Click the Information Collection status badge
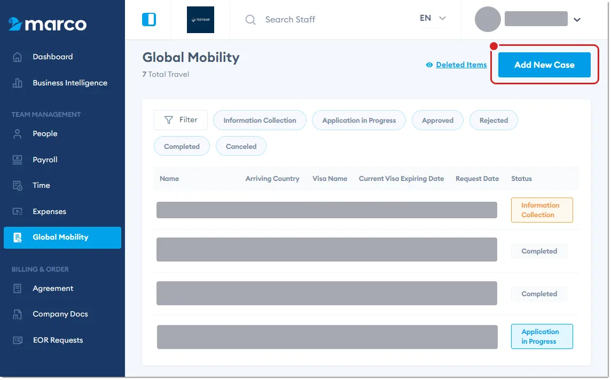Screen dimensions: 611x380 click(542, 210)
